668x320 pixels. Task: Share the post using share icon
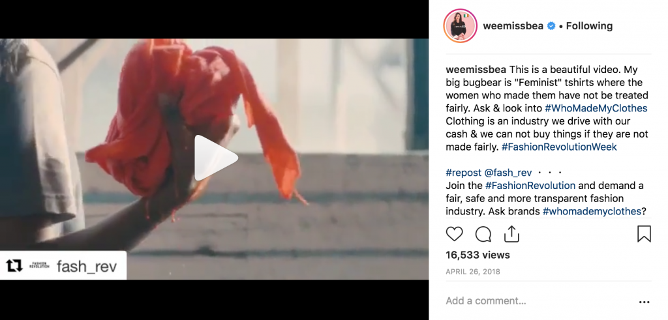[511, 233]
